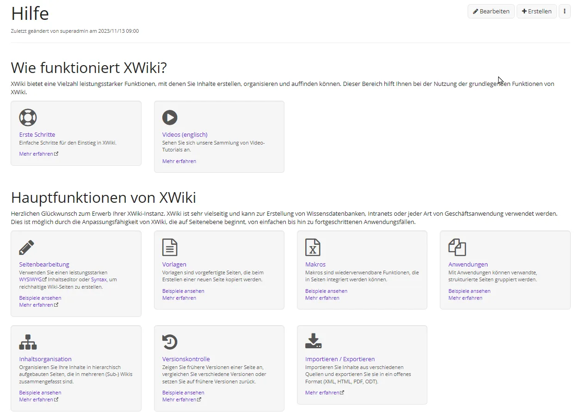Open the Erste Schritte link
The image size is (580, 418).
point(37,135)
